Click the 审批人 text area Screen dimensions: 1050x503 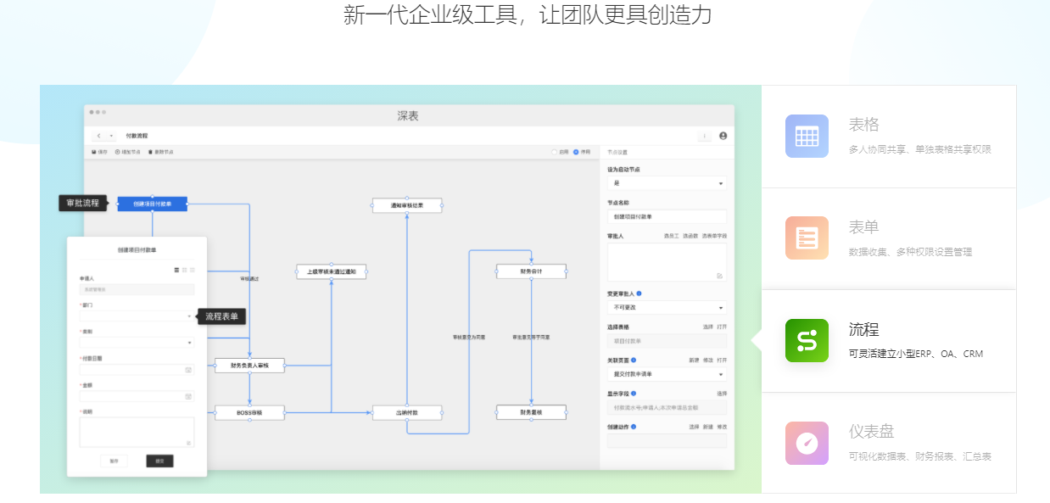point(667,262)
